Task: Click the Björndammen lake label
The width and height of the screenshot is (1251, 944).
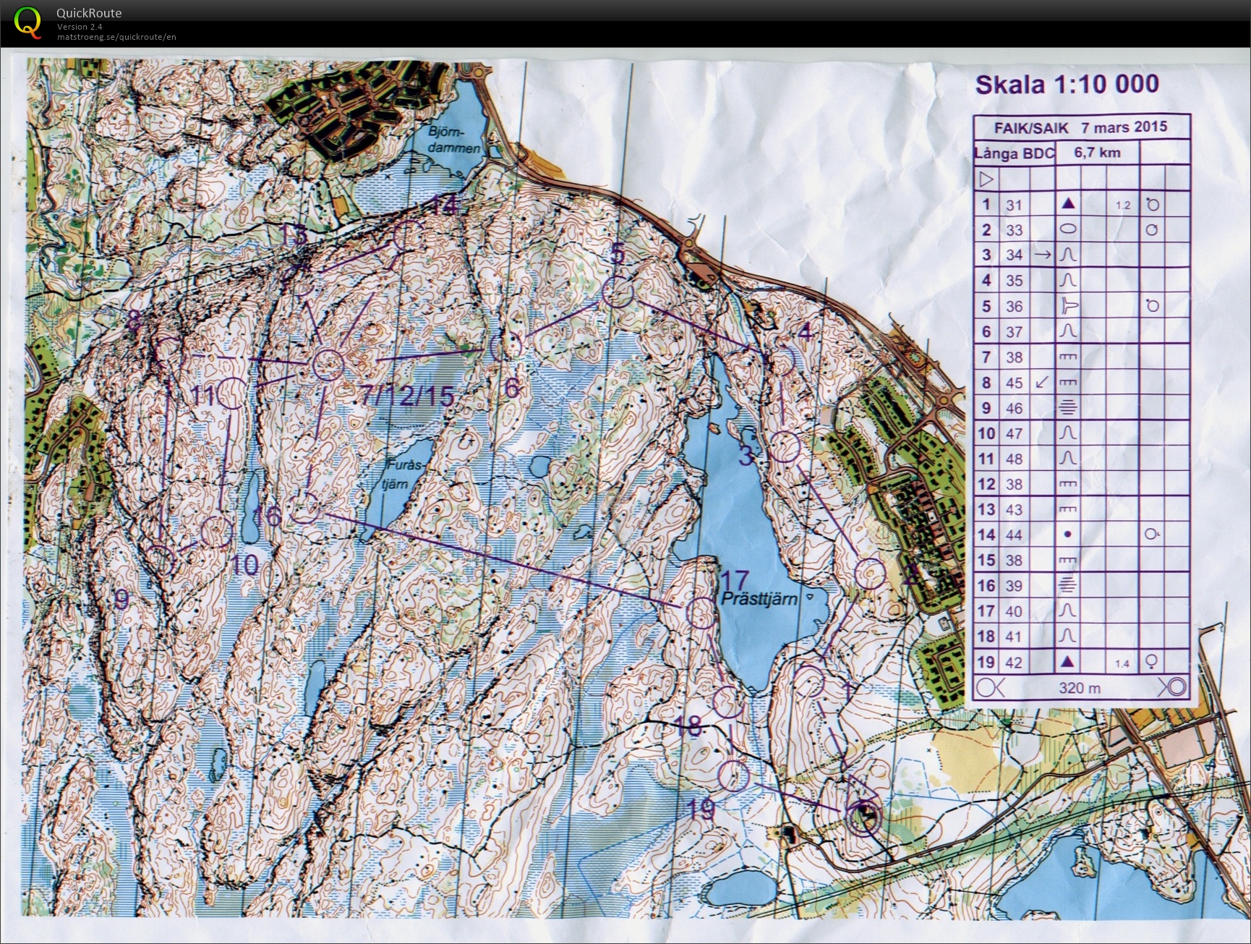Action: (454, 140)
